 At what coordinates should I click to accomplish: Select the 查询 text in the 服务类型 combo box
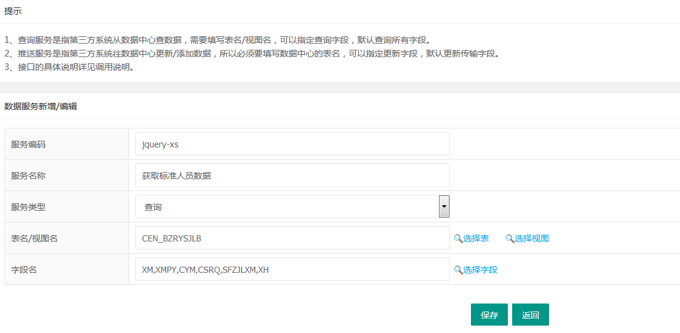(x=153, y=208)
